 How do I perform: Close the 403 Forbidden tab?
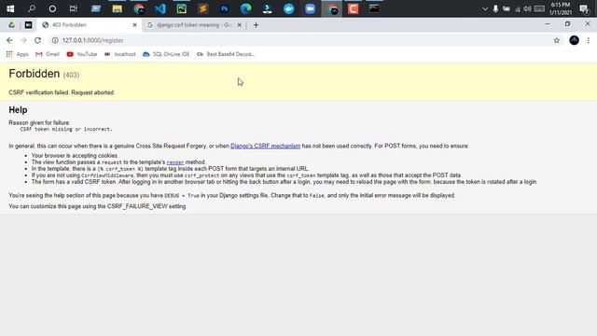[134, 25]
